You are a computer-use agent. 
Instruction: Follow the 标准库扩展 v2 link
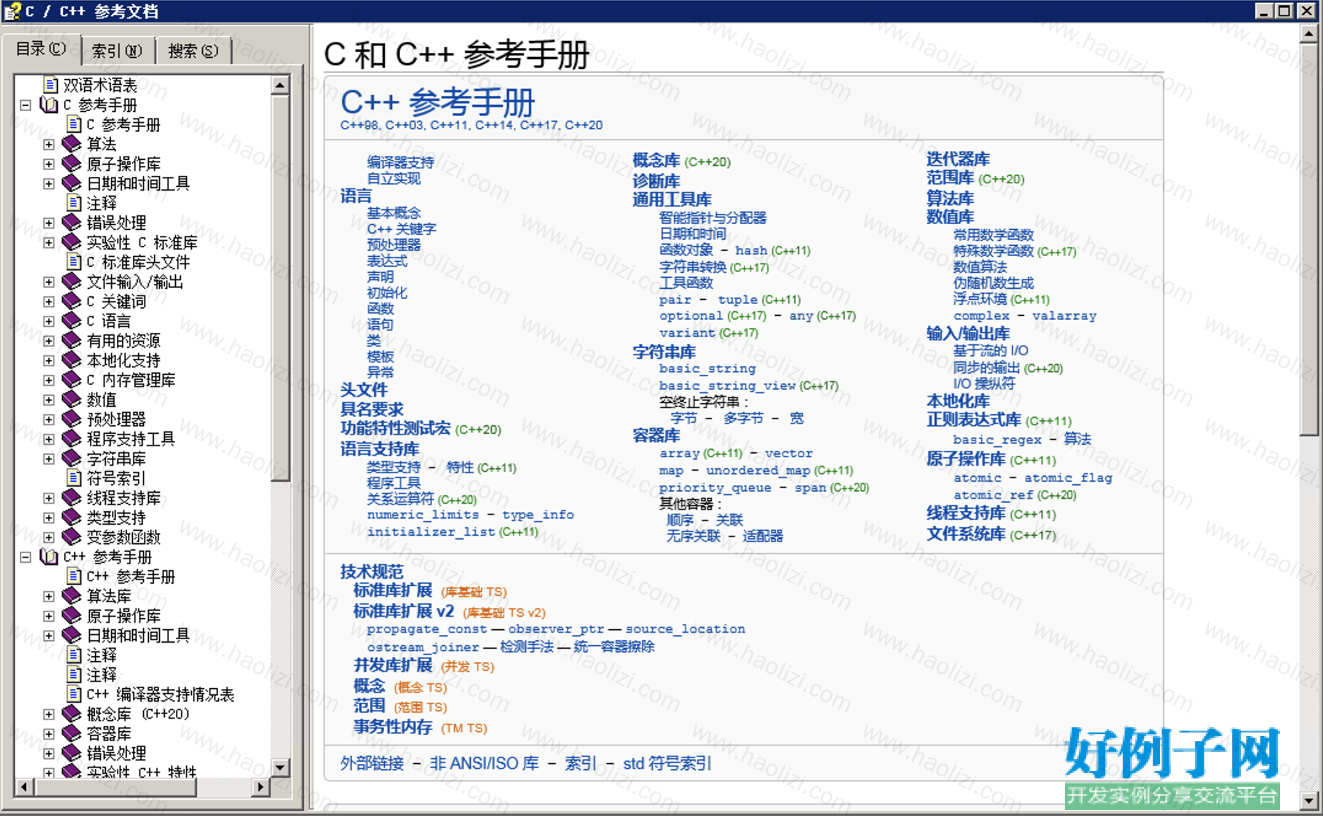(403, 611)
